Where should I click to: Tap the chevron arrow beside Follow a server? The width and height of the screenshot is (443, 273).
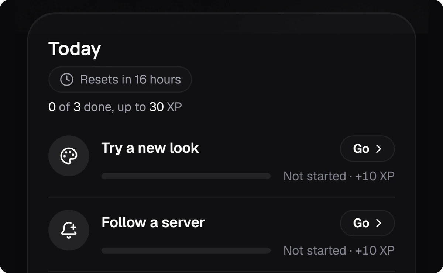tap(378, 223)
